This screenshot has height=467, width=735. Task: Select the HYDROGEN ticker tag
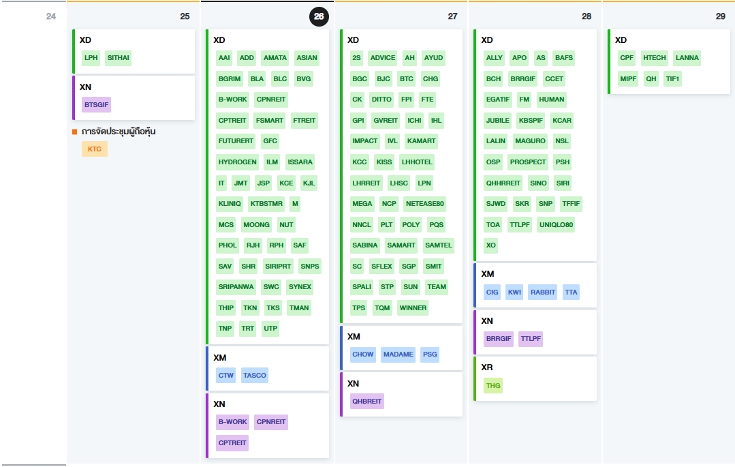(237, 162)
